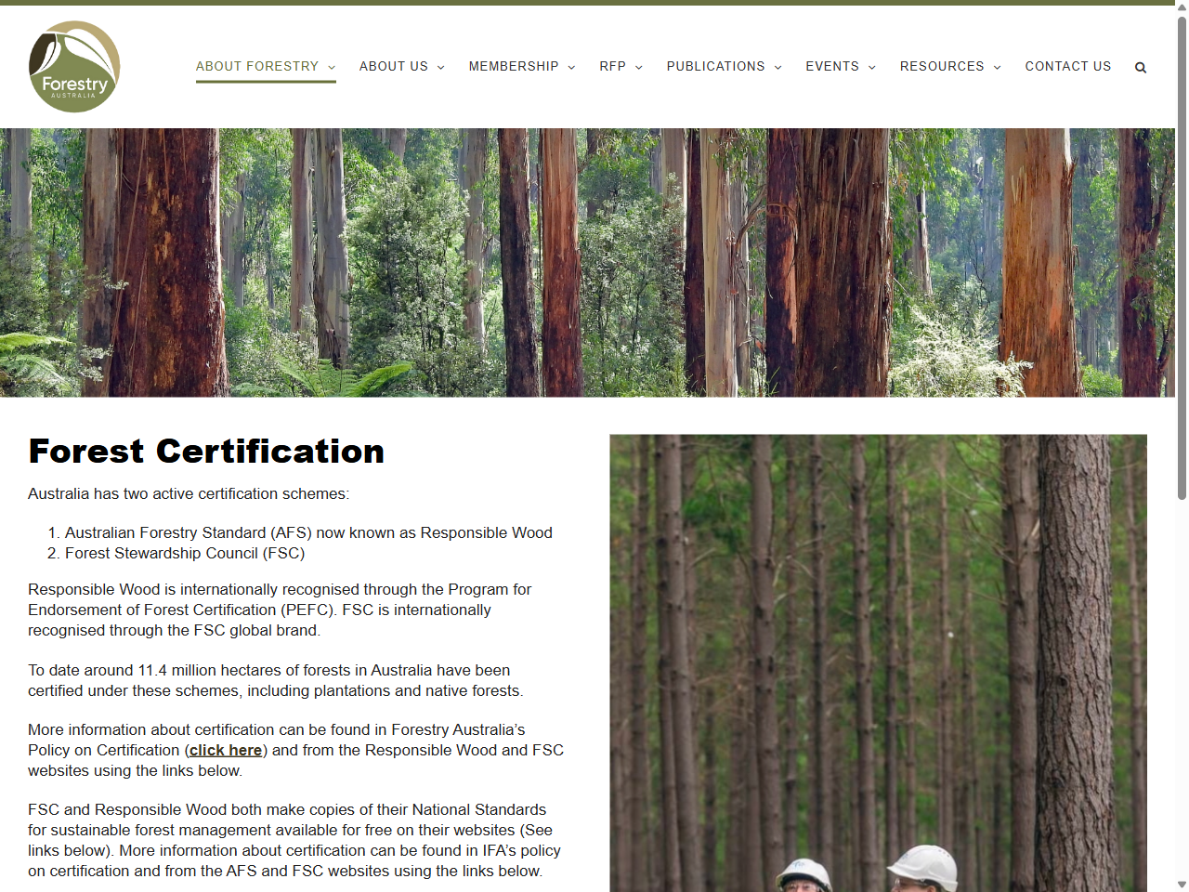Click the '11.4 million hectares' paragraph
Image resolution: width=1189 pixels, height=892 pixels.
click(x=276, y=680)
